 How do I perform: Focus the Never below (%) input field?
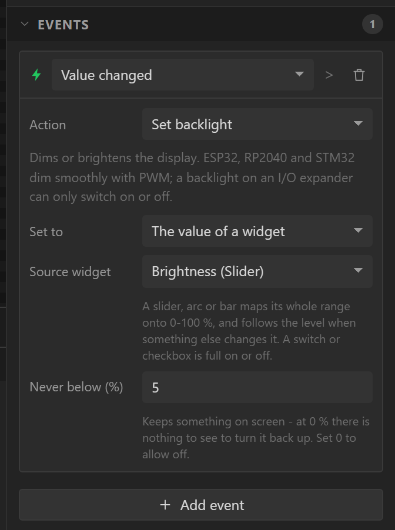click(257, 387)
